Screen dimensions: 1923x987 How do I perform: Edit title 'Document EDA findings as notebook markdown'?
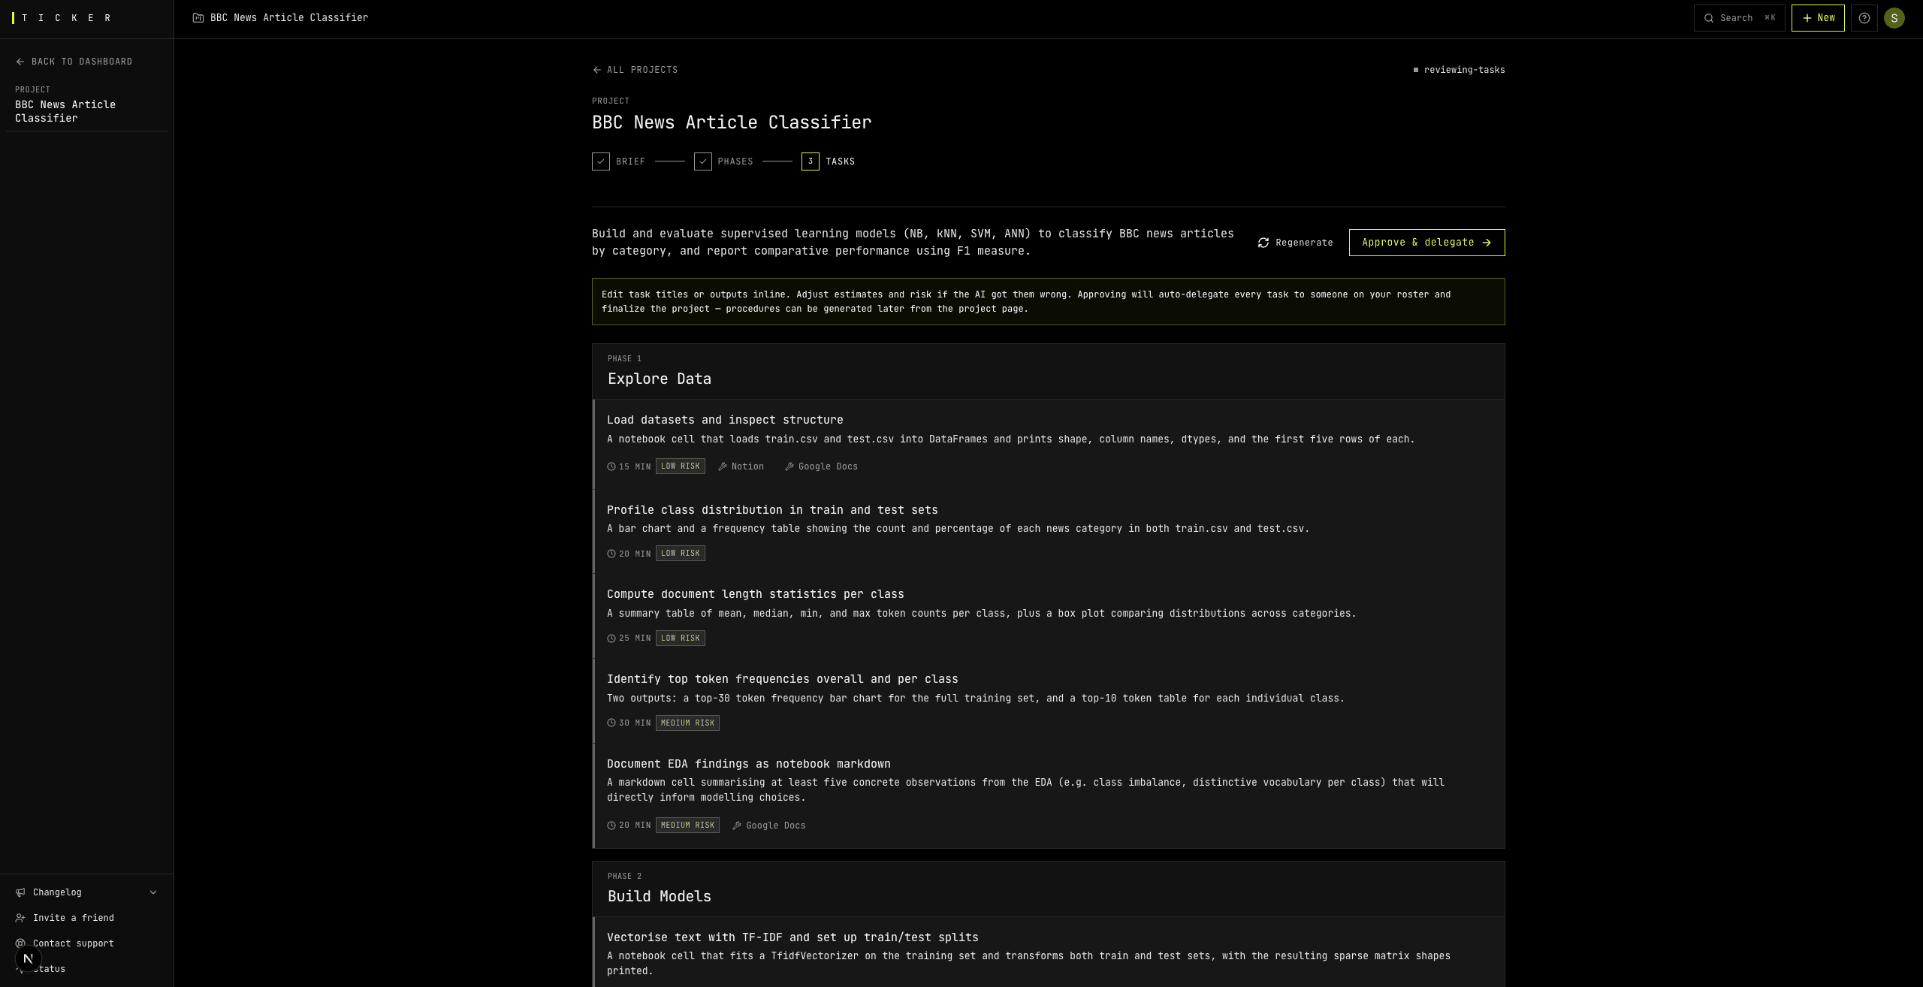pyautogui.click(x=749, y=764)
